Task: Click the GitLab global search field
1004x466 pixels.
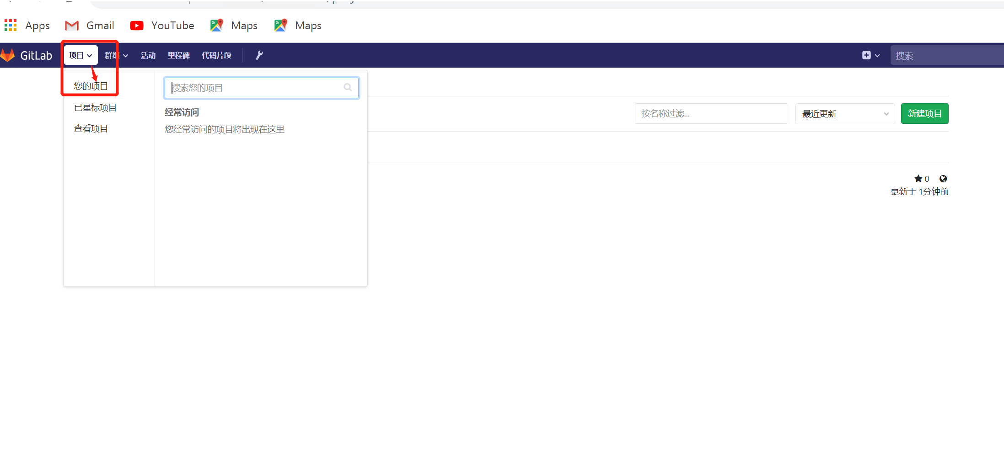Action: (942, 55)
